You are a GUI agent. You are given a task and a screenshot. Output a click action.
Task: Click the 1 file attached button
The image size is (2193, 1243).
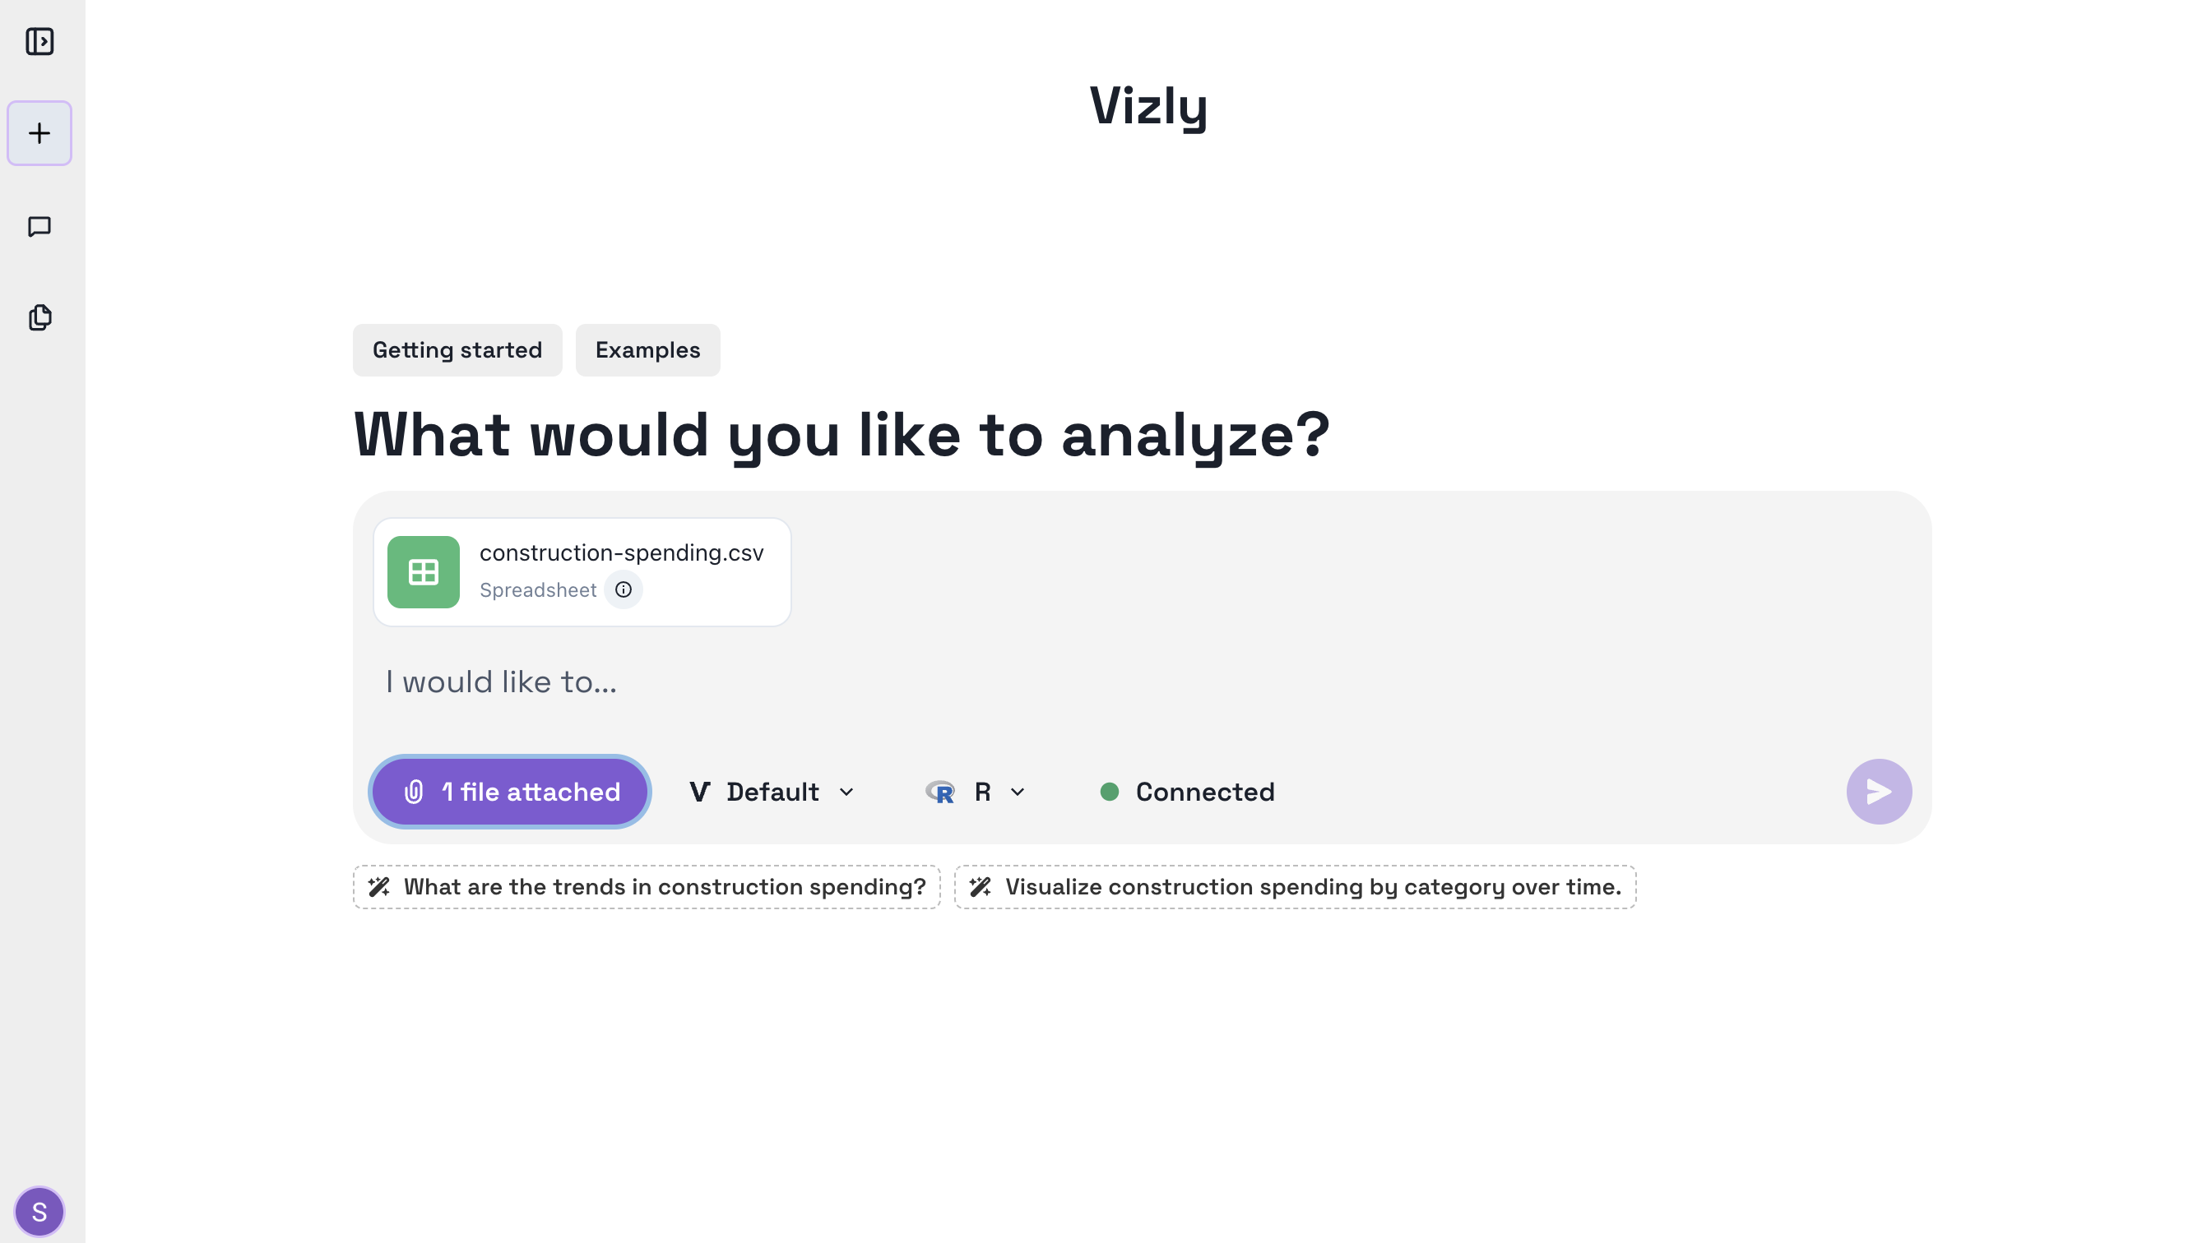pos(510,792)
